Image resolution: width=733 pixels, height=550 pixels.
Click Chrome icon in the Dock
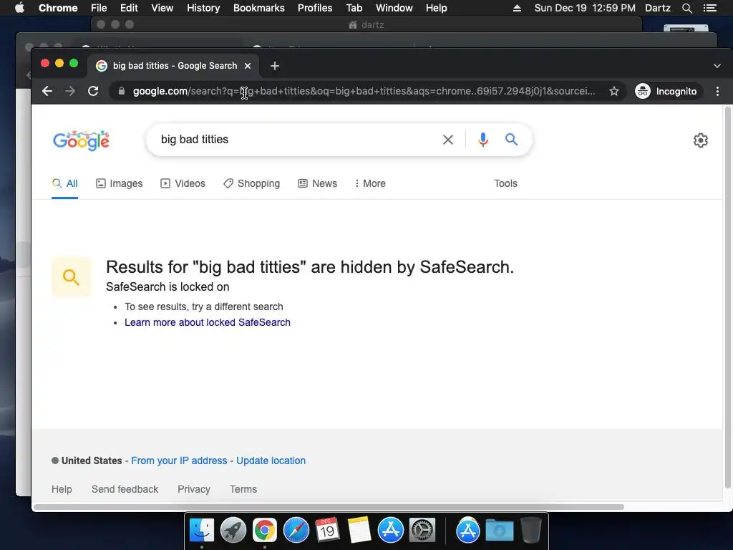point(265,531)
